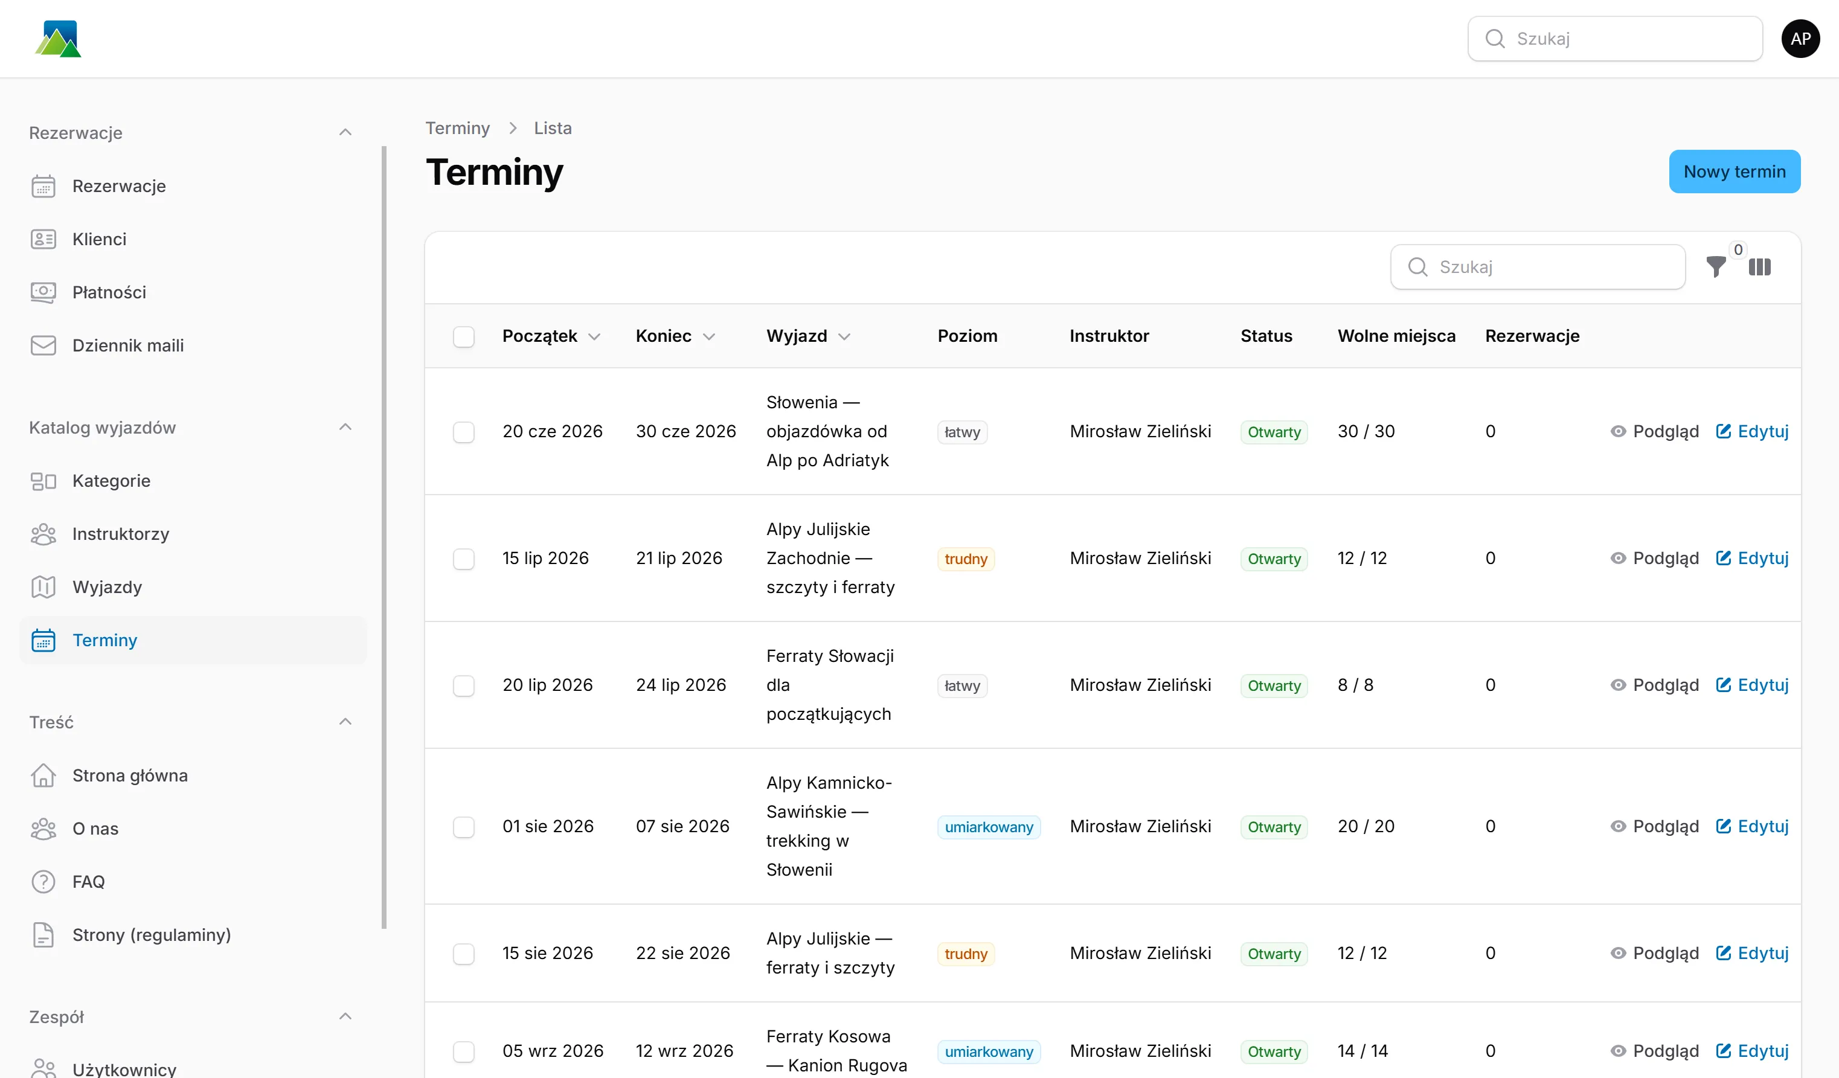Click the O nas group icon
The image size is (1839, 1078).
(43, 829)
